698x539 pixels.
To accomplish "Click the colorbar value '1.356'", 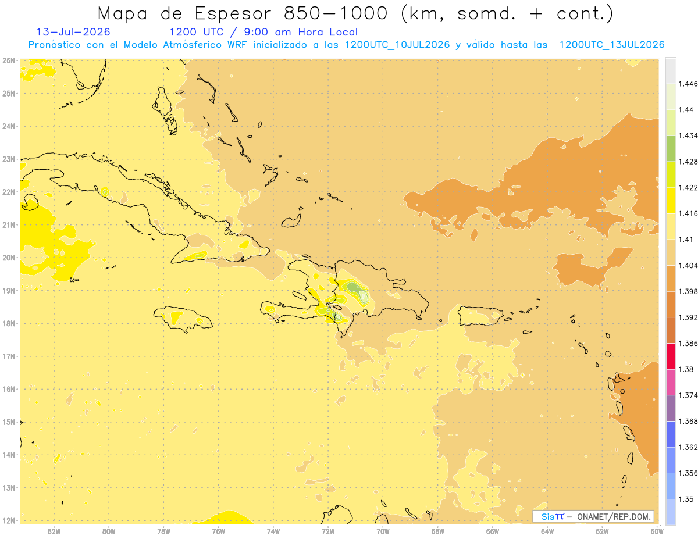I will click(x=688, y=473).
